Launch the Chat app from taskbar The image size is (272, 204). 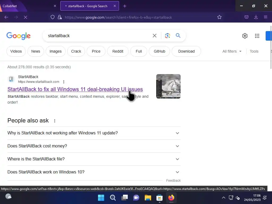coord(136,198)
